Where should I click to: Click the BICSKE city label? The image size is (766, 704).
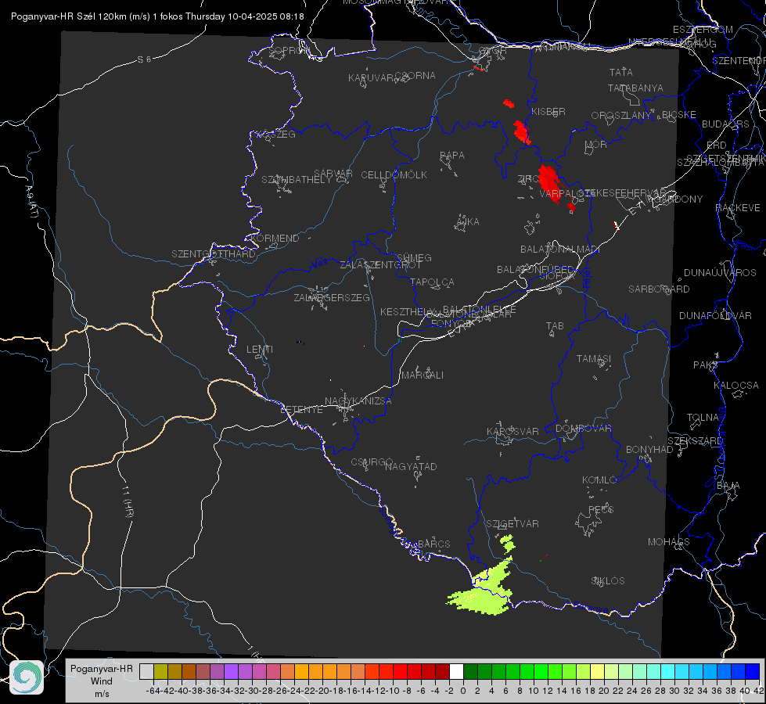pos(679,114)
